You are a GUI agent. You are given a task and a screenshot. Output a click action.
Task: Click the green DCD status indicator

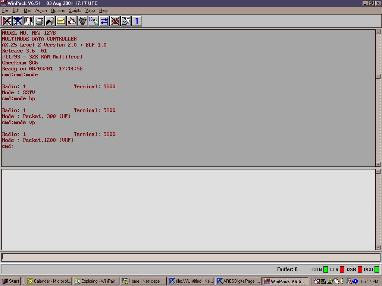pyautogui.click(x=377, y=269)
